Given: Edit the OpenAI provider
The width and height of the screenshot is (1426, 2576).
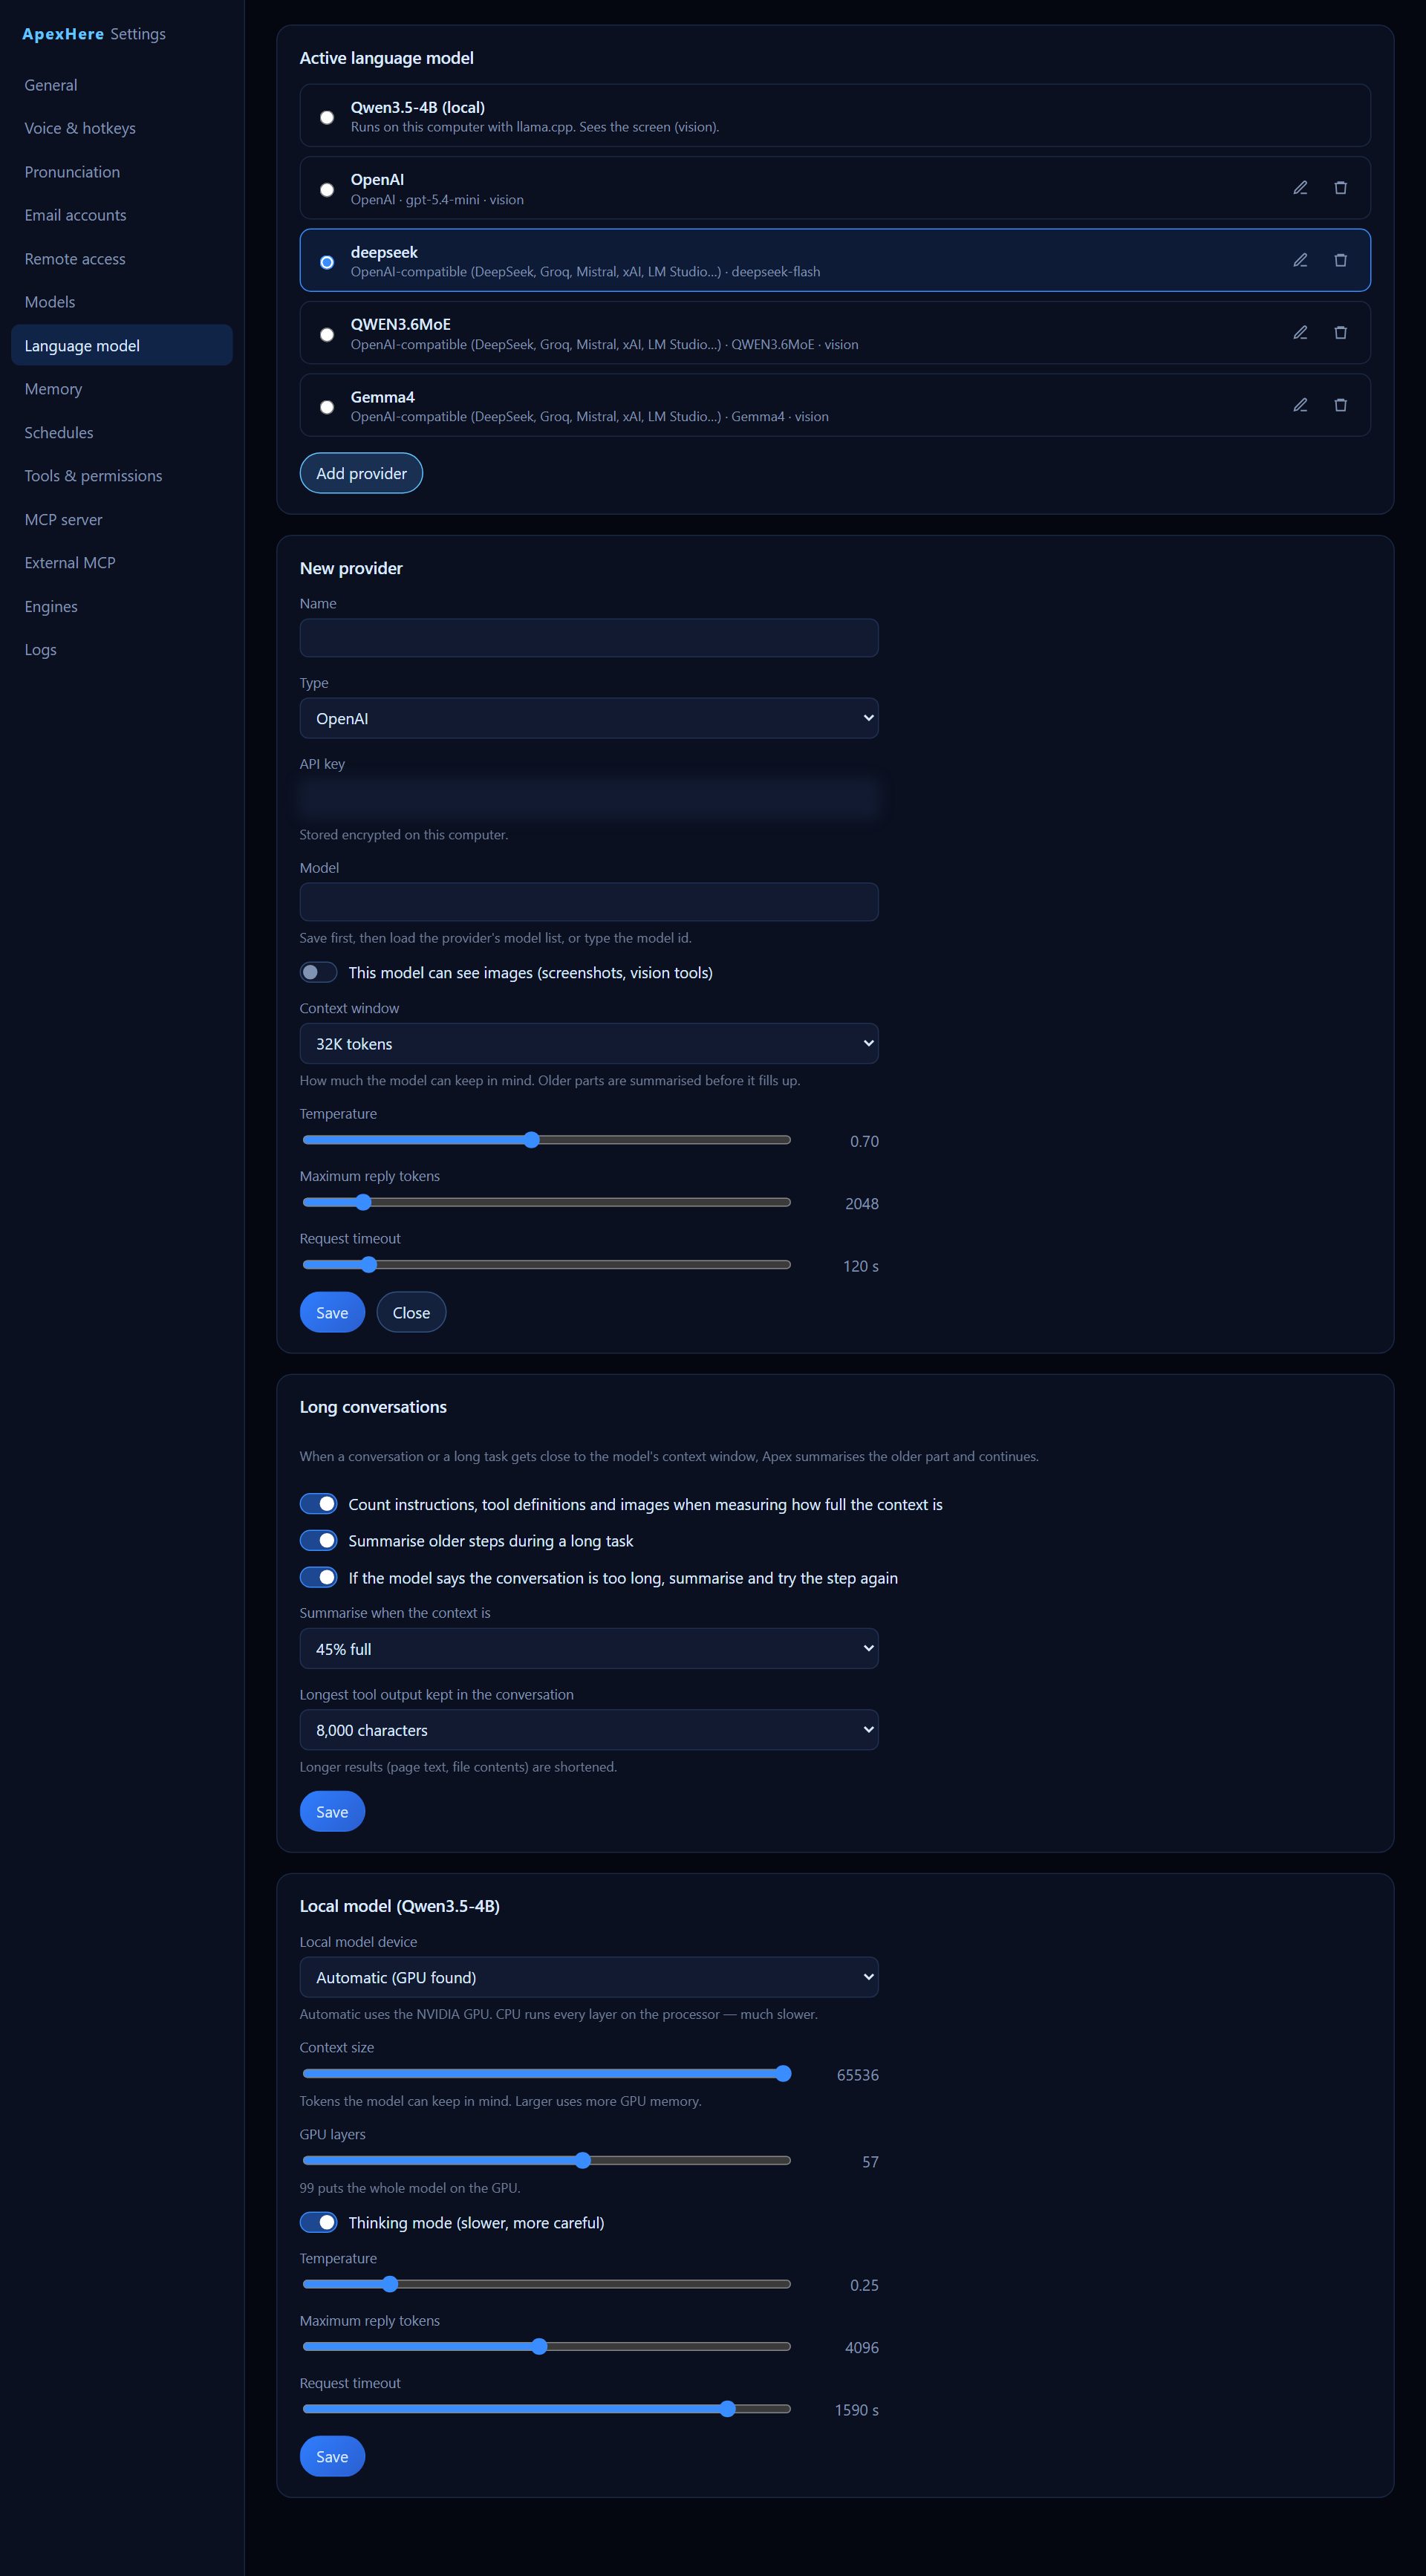Looking at the screenshot, I should [x=1300, y=188].
